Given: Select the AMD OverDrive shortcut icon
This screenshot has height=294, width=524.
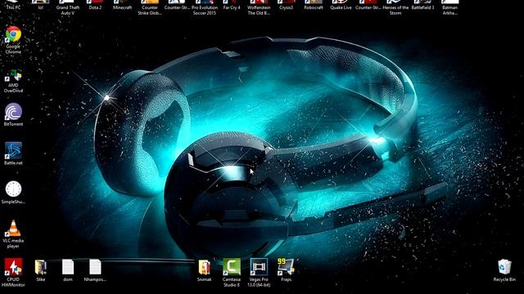Looking at the screenshot, I should click(x=13, y=76).
